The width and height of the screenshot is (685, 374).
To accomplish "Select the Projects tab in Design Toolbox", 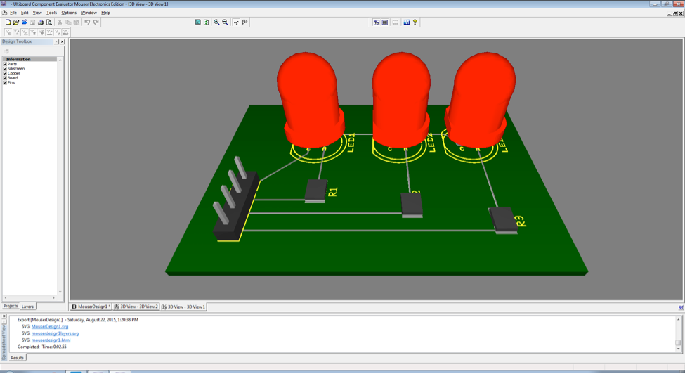I will (x=11, y=307).
